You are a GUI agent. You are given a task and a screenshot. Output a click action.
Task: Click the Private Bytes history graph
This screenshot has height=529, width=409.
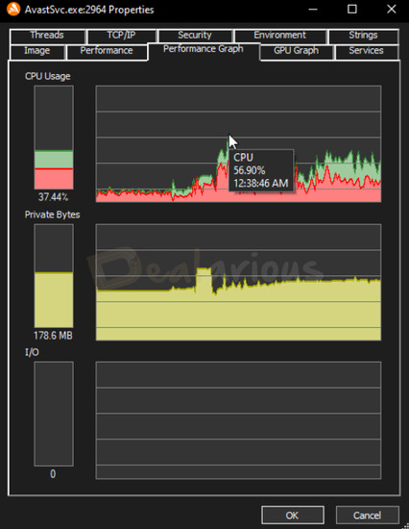[x=238, y=283]
